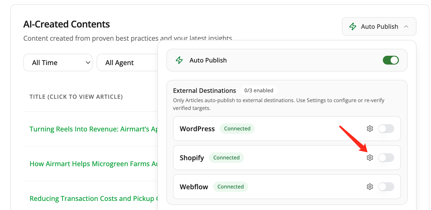Open WordPress destination settings gear
This screenshot has height=210, width=431.
tap(370, 129)
